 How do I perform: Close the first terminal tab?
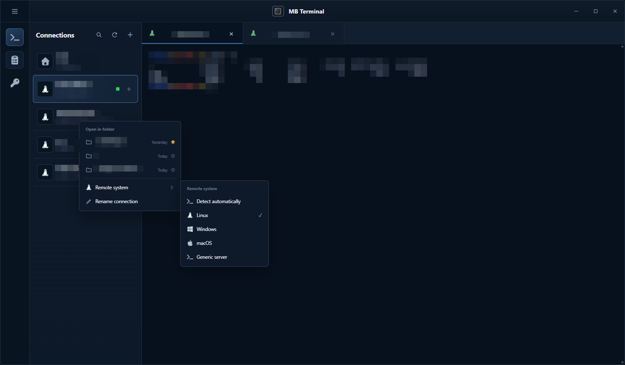(x=231, y=34)
